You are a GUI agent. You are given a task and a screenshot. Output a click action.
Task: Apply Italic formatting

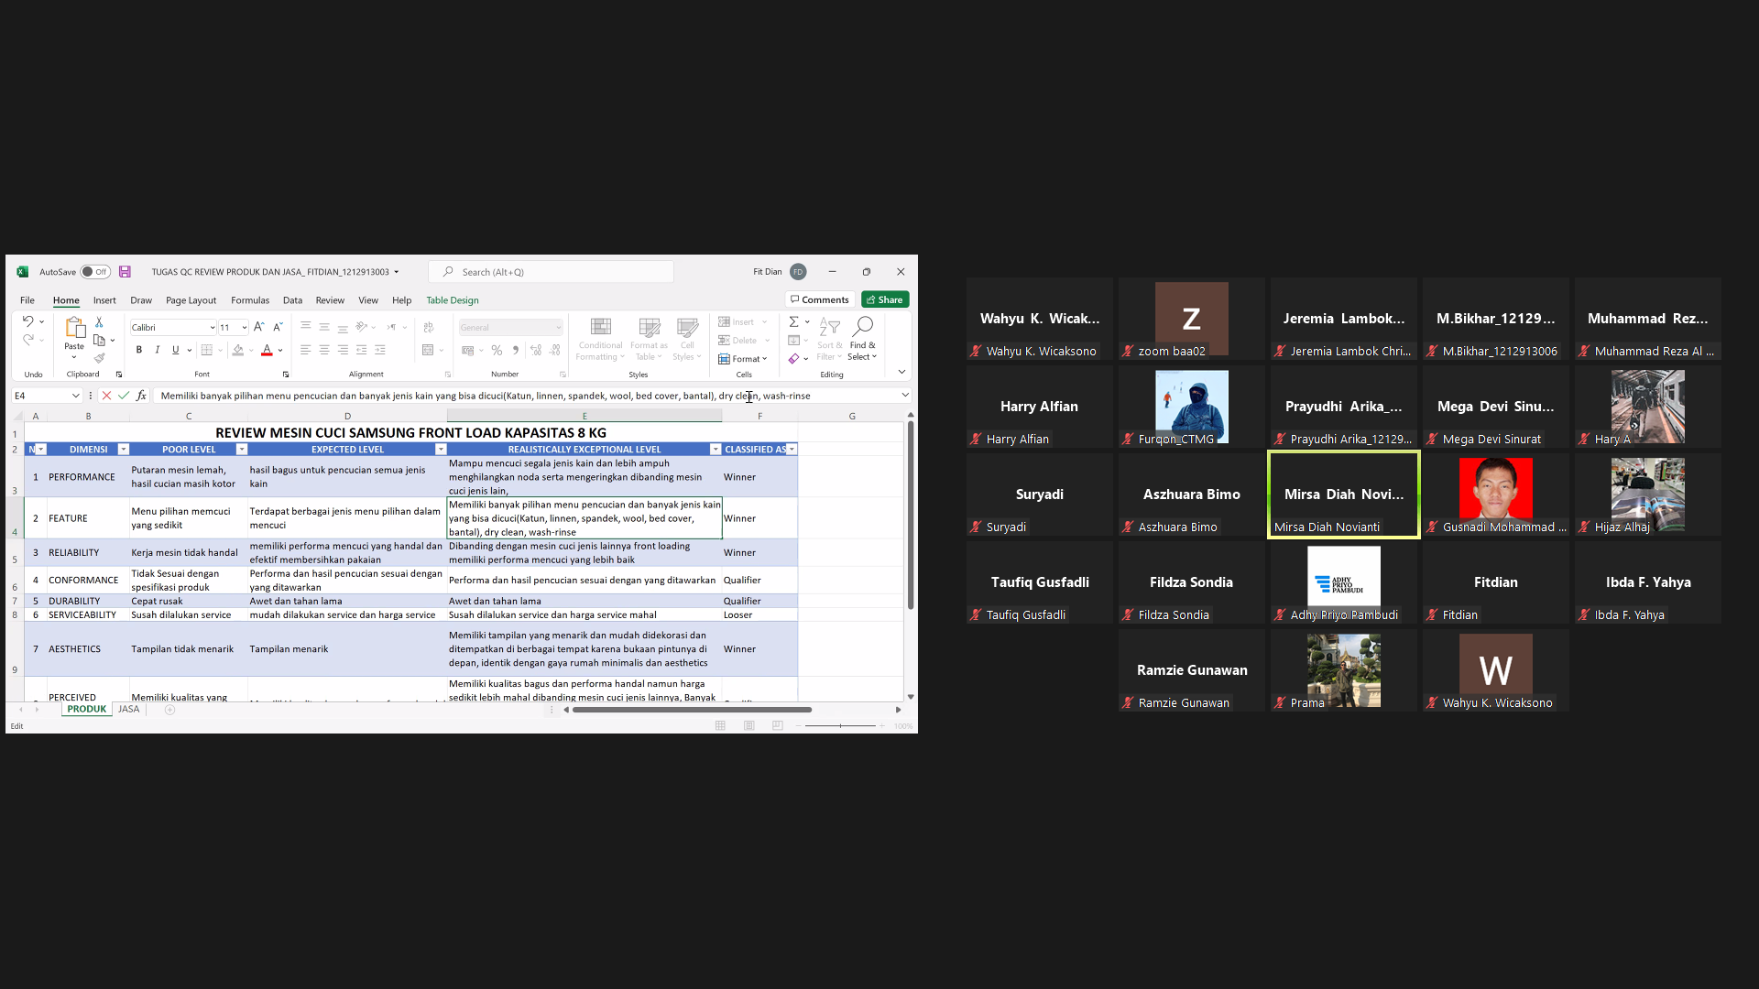(x=158, y=350)
